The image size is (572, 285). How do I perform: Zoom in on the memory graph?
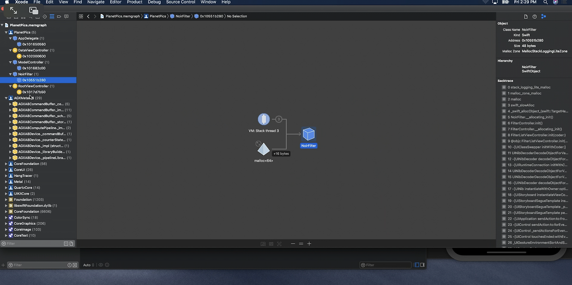[309, 244]
